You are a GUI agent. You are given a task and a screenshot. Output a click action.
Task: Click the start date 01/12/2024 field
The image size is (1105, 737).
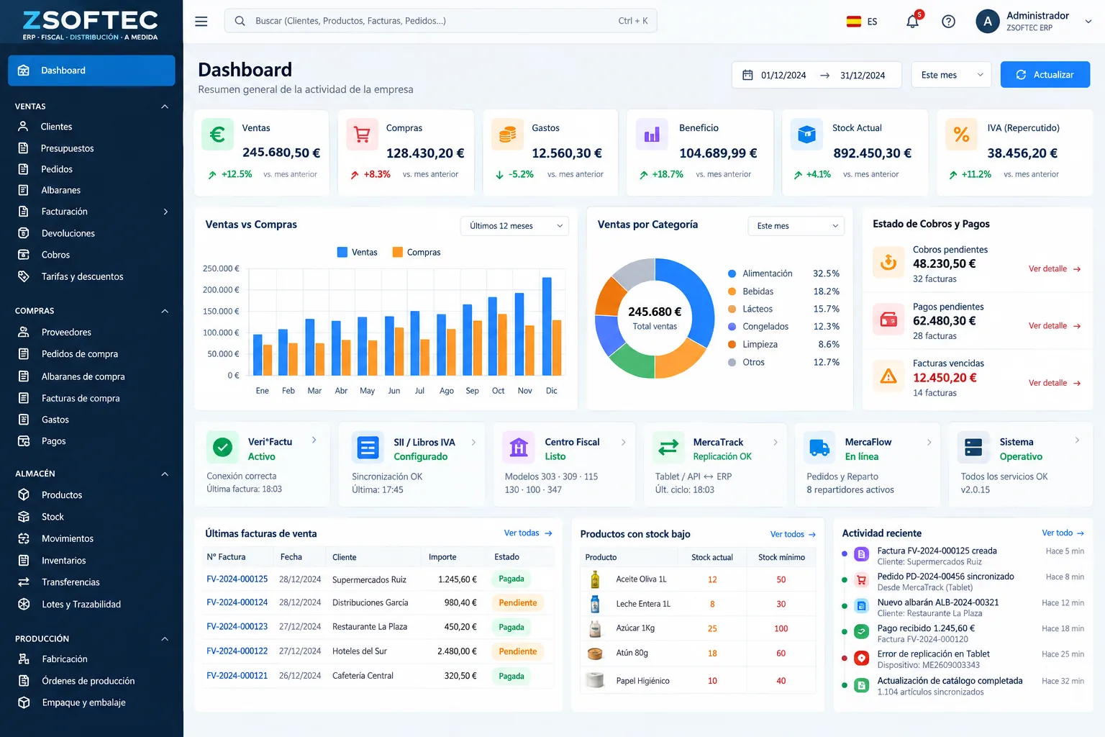(783, 75)
